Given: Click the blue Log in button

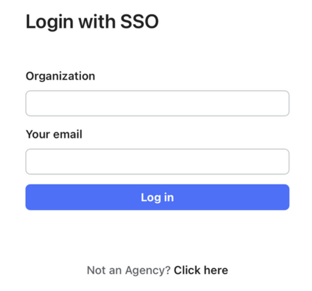Looking at the screenshot, I should [x=157, y=197].
